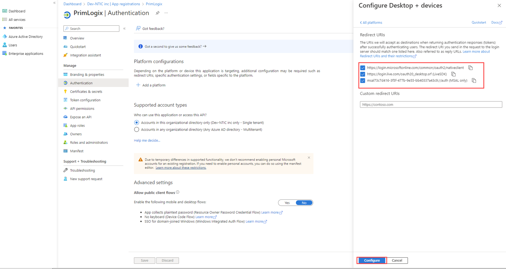Set public client flows to Yes

point(287,203)
